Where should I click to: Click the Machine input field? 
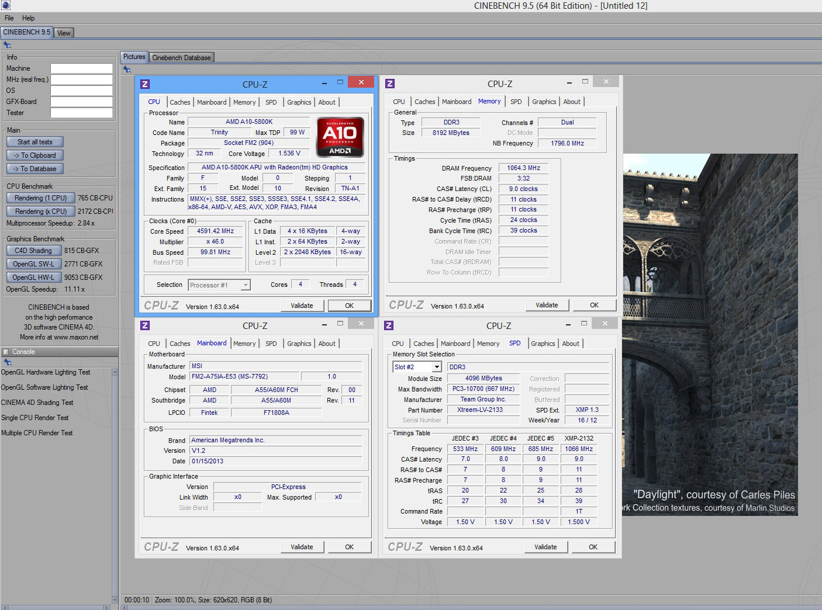(x=81, y=68)
